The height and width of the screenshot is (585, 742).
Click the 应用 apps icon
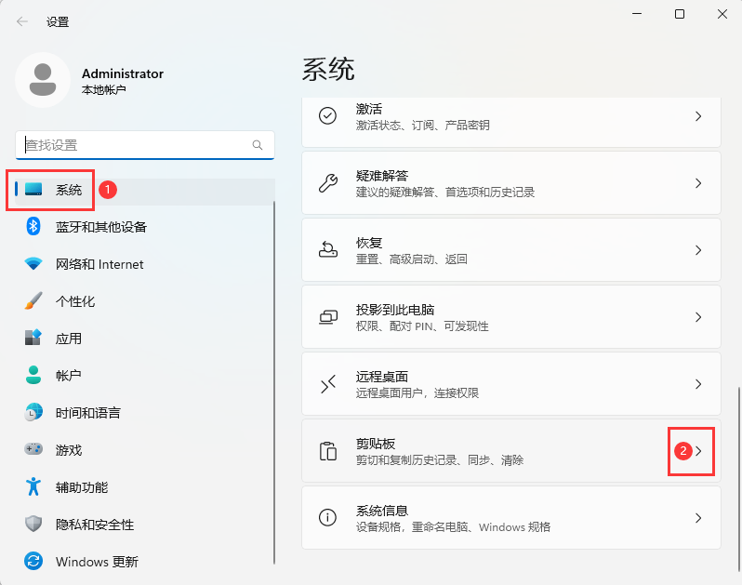(33, 338)
